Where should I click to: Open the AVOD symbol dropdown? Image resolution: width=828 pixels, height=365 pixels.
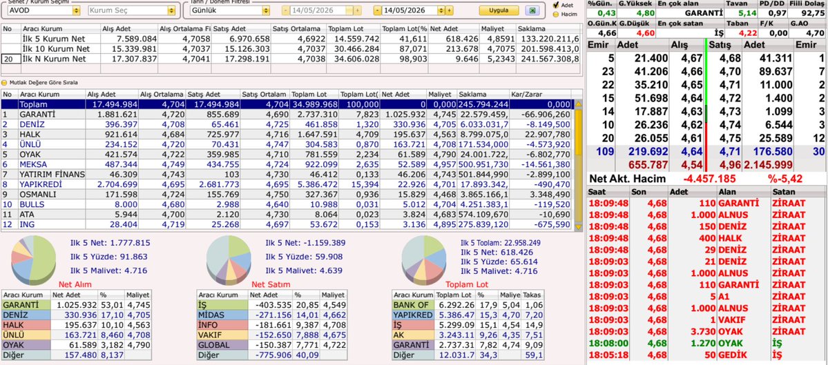77,10
